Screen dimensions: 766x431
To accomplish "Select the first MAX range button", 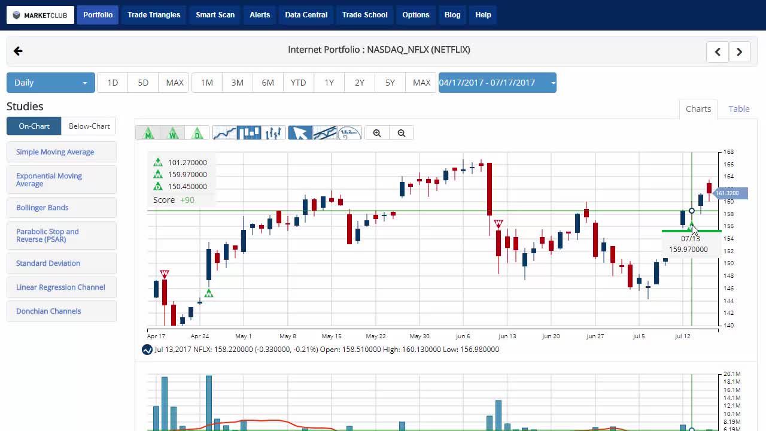I will 175,83.
